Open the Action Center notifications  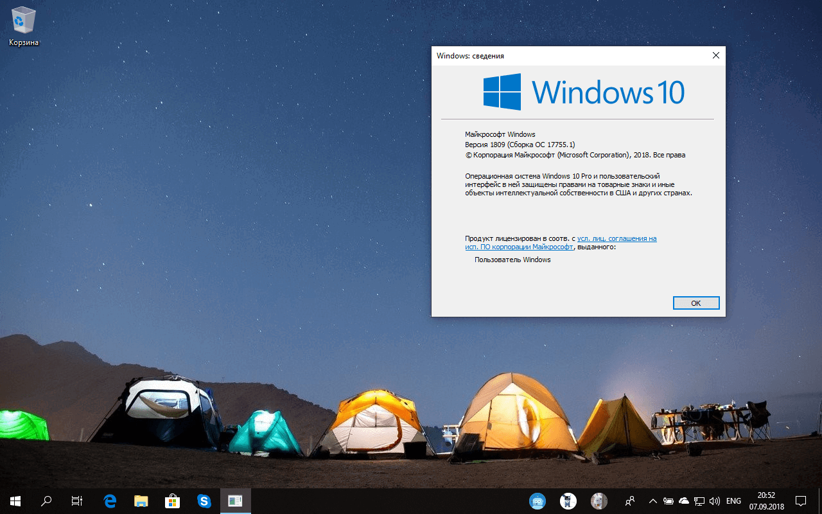coord(801,501)
